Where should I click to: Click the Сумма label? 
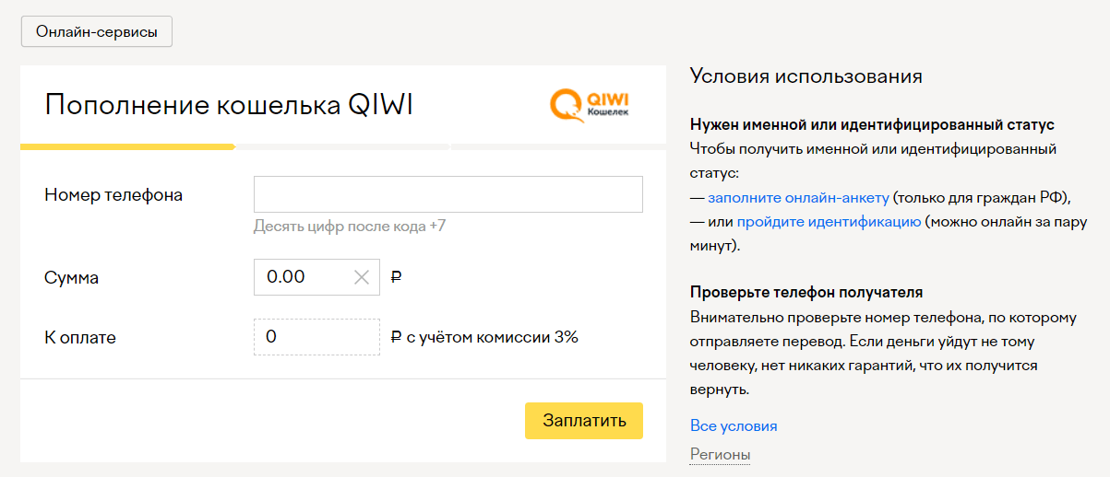click(71, 277)
